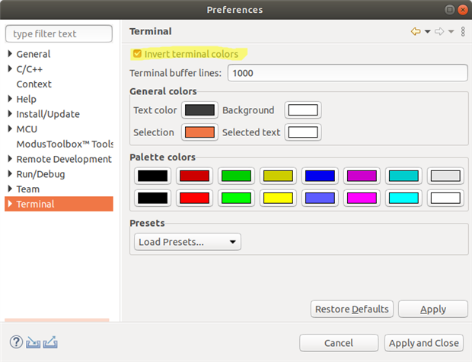The image size is (472, 362).
Task: Select MCU in the preferences tree
Action: (x=27, y=129)
